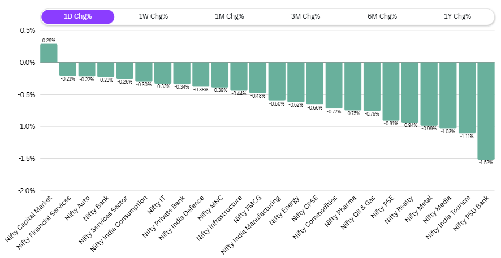This screenshot has height=258, width=501.
Task: Click the Nifty Realty bar
Action: (x=410, y=93)
